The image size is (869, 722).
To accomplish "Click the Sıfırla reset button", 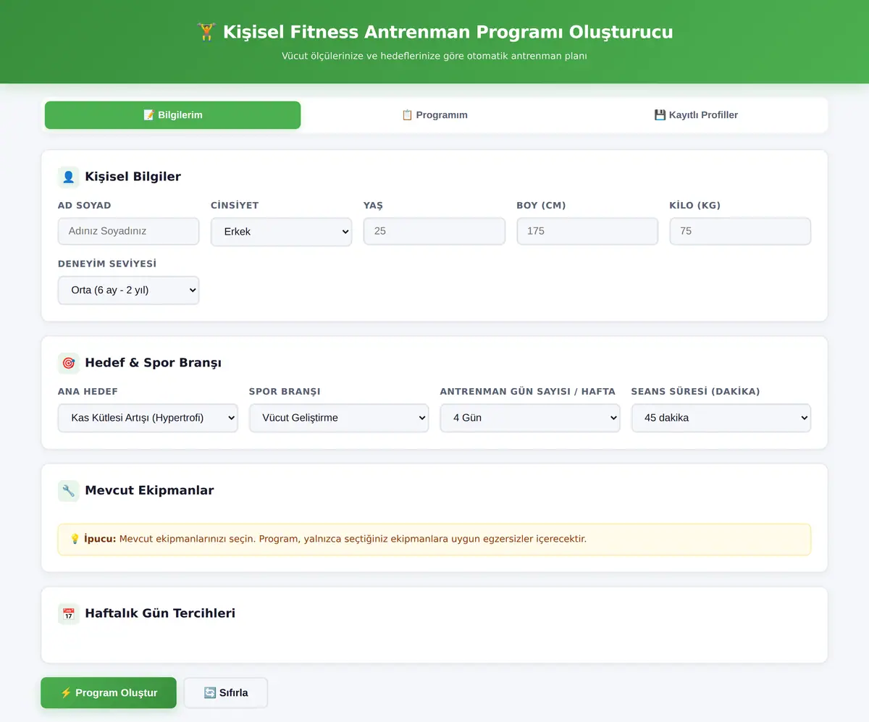I will [x=226, y=693].
